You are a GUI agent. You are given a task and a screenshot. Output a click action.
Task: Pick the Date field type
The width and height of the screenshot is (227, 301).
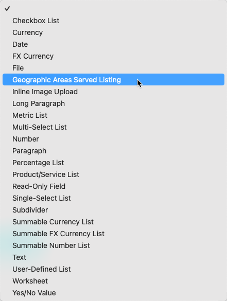click(x=113, y=44)
